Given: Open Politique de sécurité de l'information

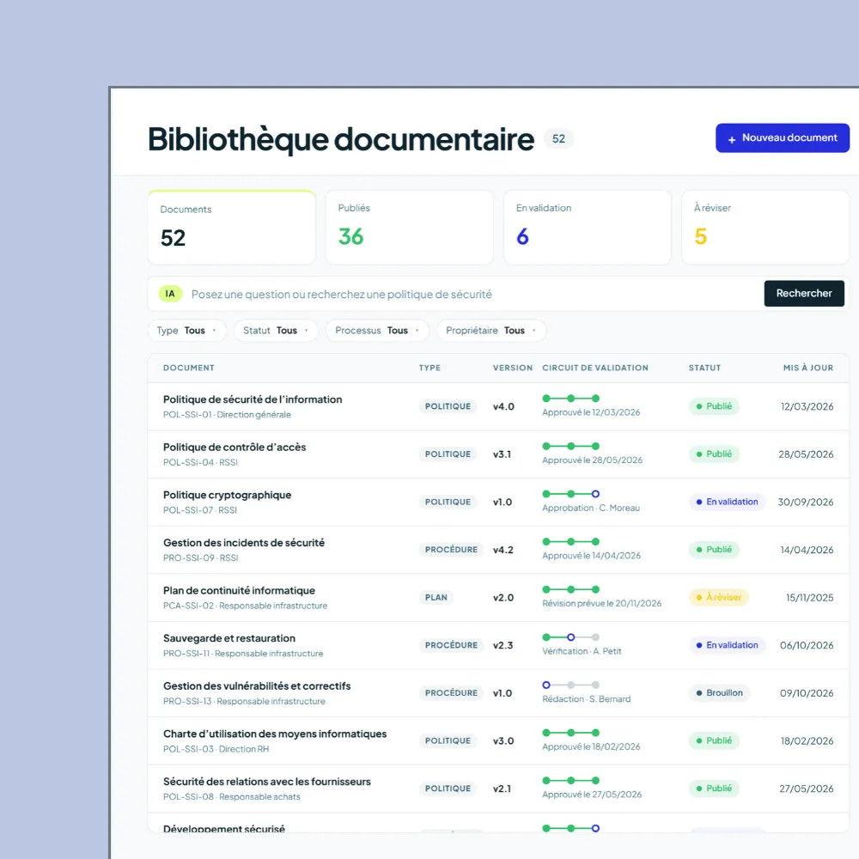Looking at the screenshot, I should coord(253,399).
